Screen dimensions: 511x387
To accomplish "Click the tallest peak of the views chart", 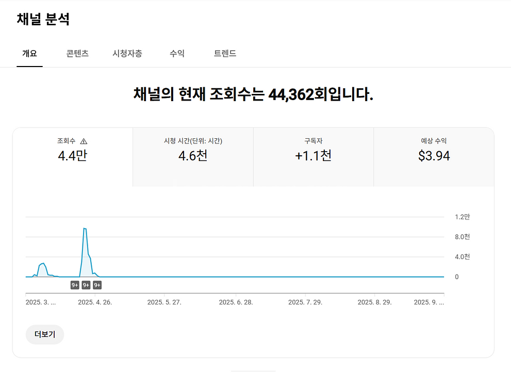I will click(x=85, y=229).
